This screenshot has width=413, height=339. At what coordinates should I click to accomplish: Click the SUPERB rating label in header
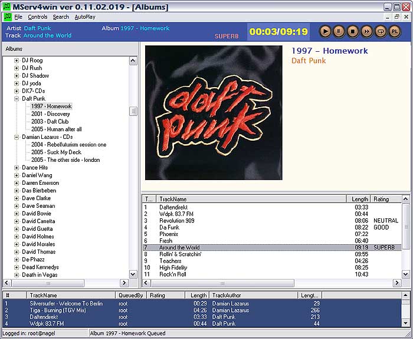227,36
